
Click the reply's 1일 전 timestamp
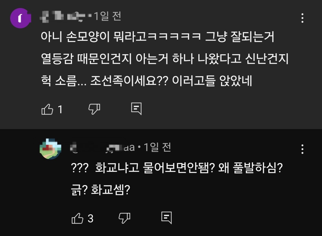pyautogui.click(x=157, y=147)
